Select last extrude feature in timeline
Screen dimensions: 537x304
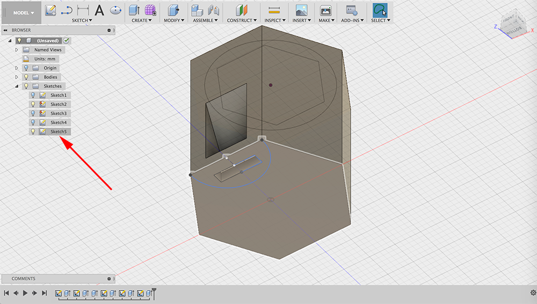click(x=149, y=293)
